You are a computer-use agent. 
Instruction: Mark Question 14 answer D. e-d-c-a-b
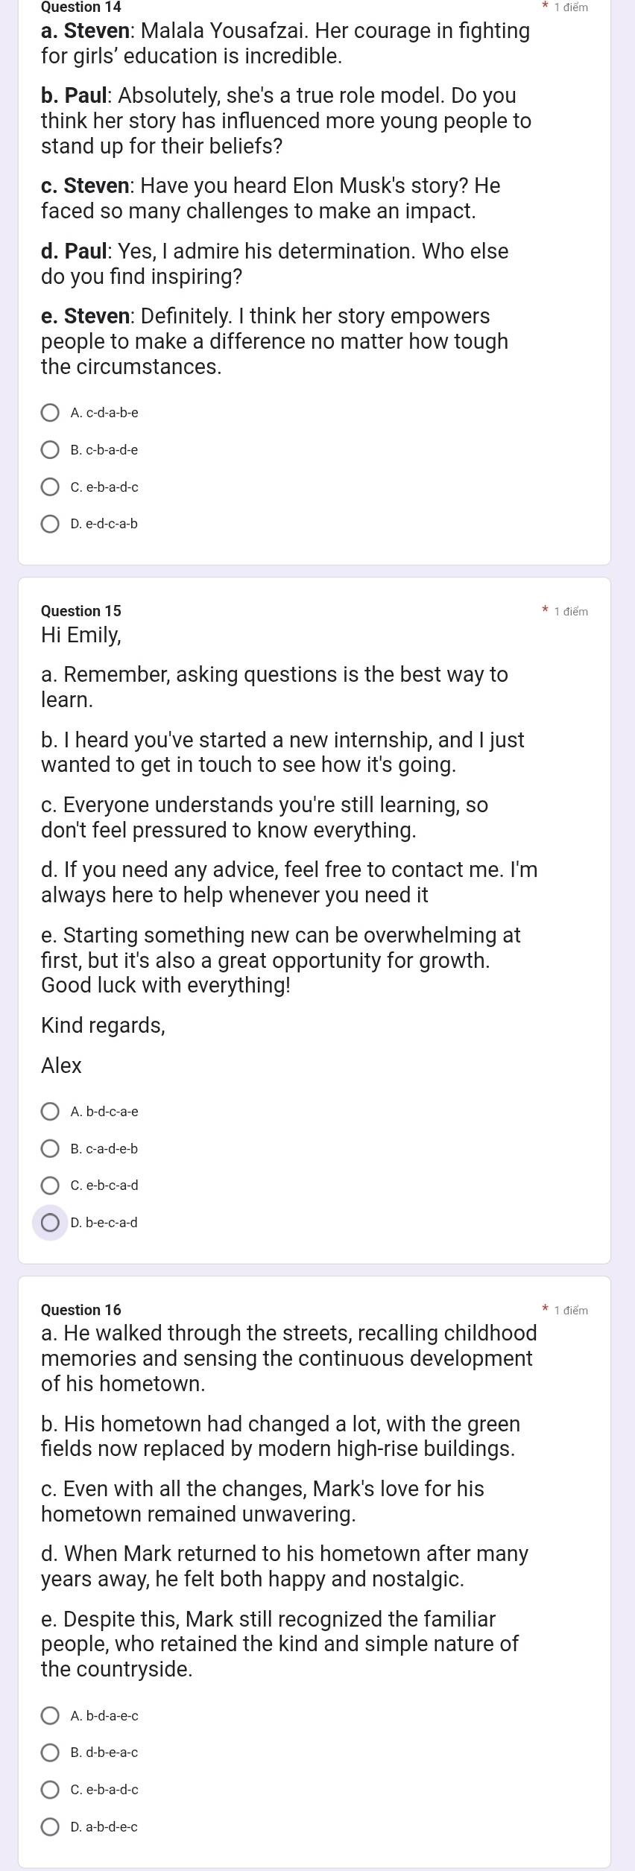pyautogui.click(x=50, y=524)
